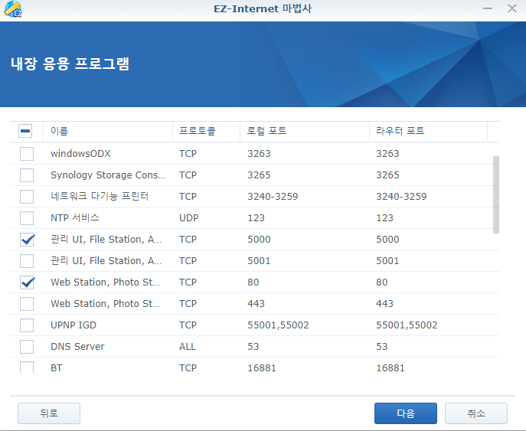The height and width of the screenshot is (431, 526).
Task: Click the local port 80 cell
Action: click(253, 282)
